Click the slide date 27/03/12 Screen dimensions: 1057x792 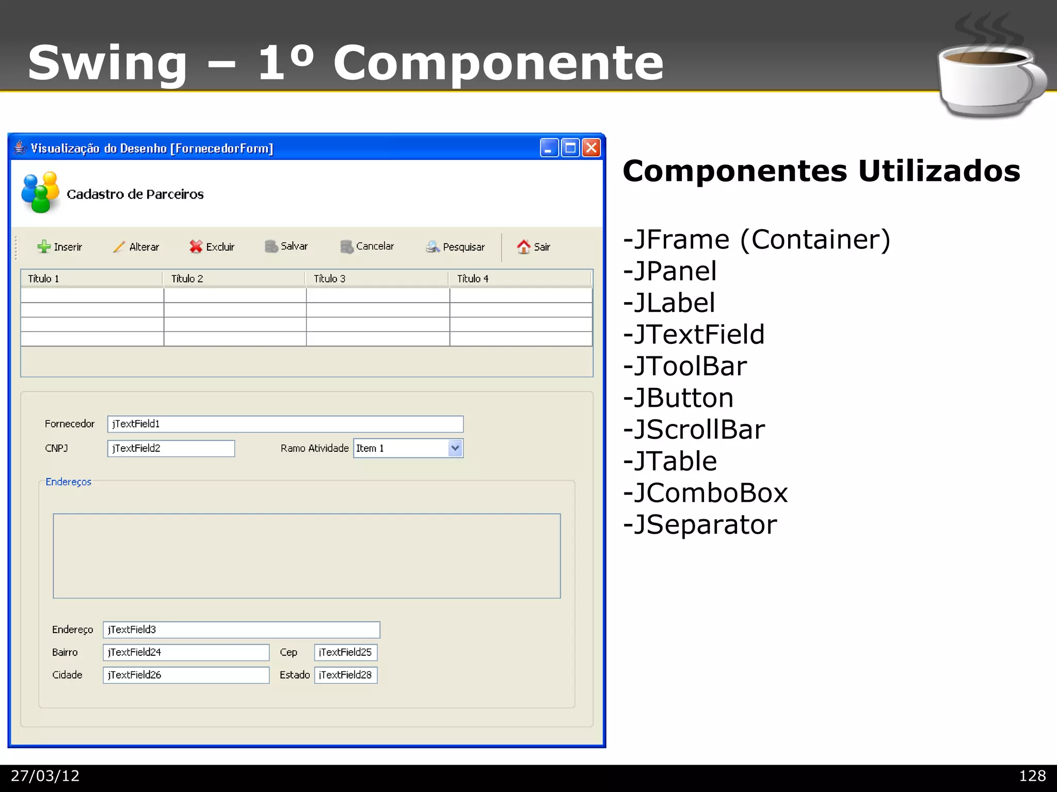point(45,776)
